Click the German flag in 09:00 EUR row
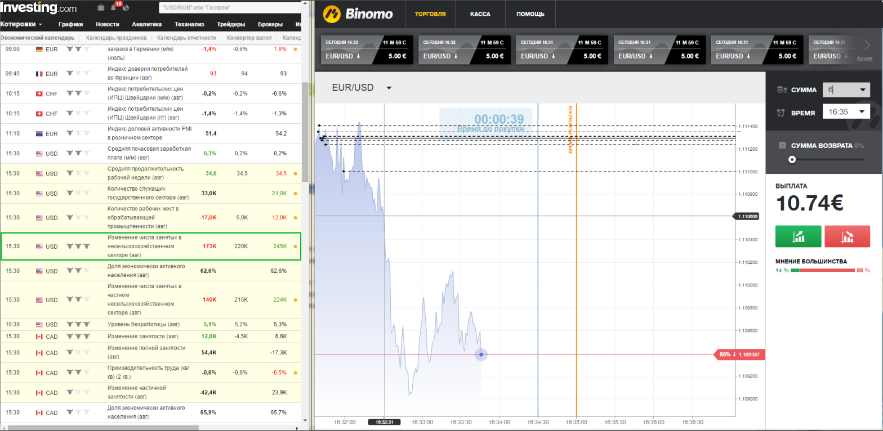This screenshot has width=883, height=431. 39,50
